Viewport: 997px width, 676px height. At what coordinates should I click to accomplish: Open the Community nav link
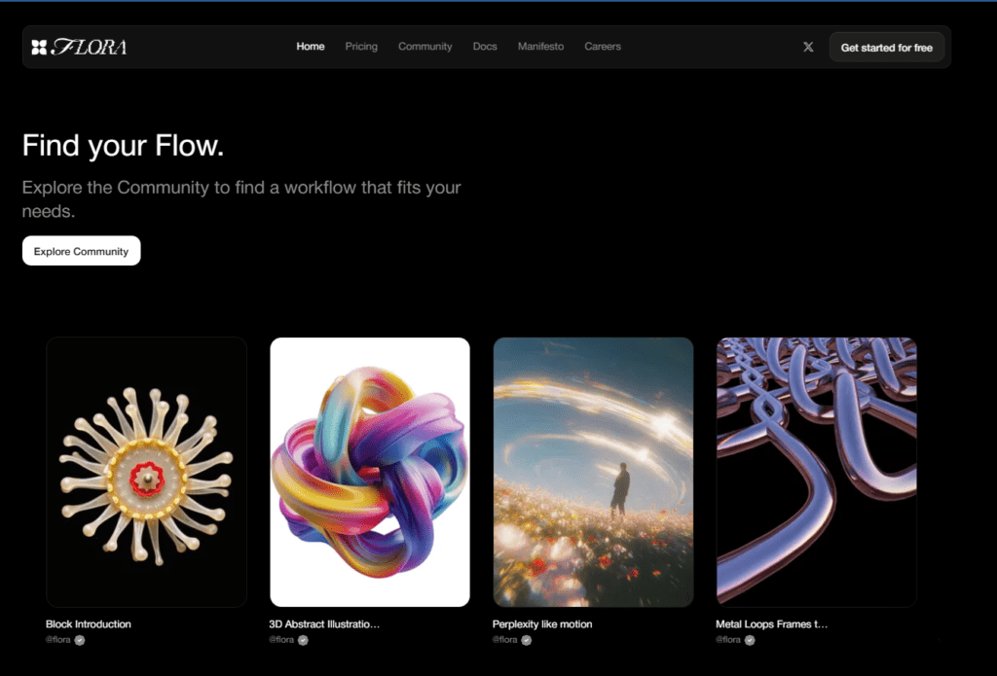pos(425,47)
